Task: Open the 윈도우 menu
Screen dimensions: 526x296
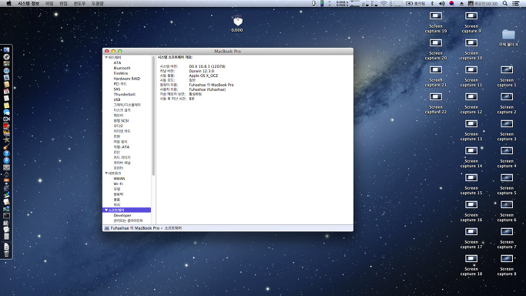Action: (x=79, y=3)
